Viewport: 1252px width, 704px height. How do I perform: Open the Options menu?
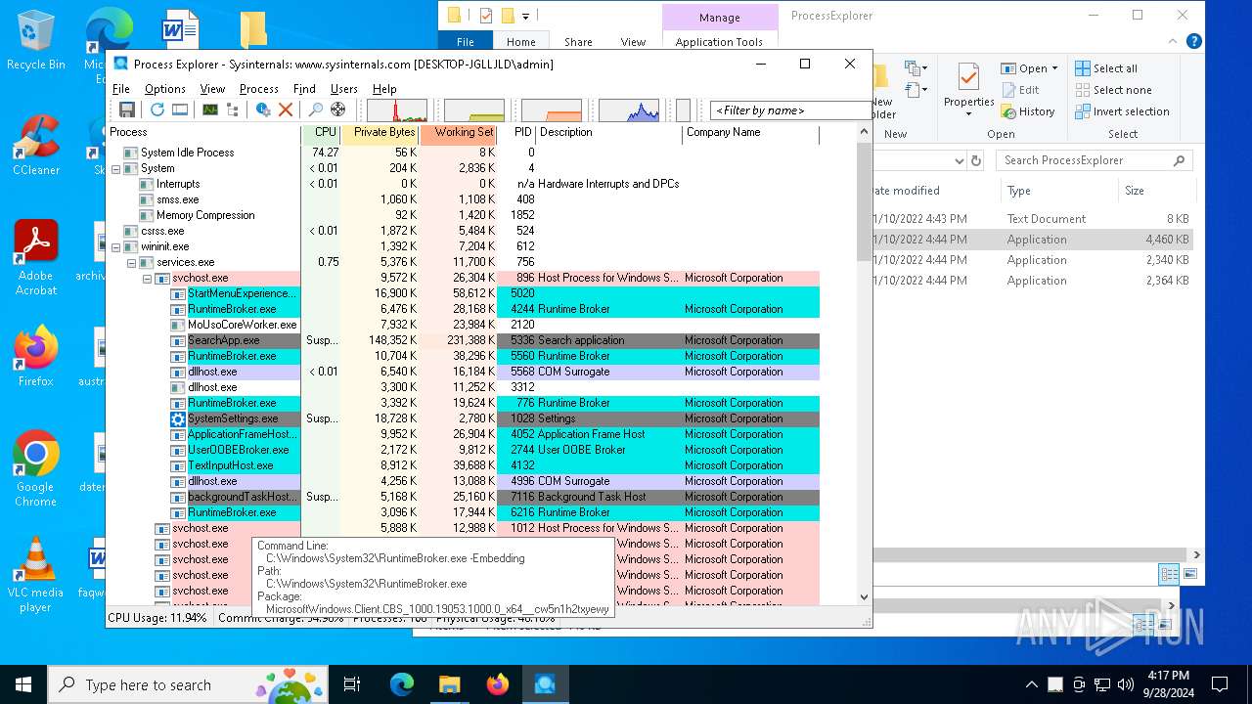click(165, 88)
